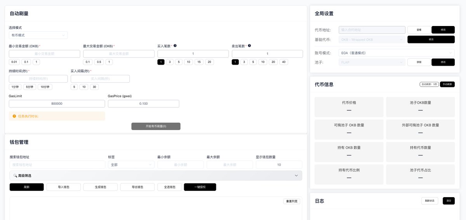Open the 标签 dropdown showing 全部

(x=131, y=165)
